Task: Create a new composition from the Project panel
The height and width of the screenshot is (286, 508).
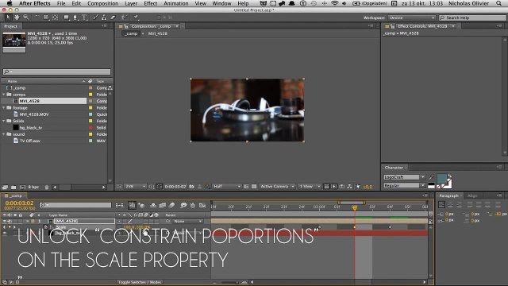Action: [x=22, y=187]
